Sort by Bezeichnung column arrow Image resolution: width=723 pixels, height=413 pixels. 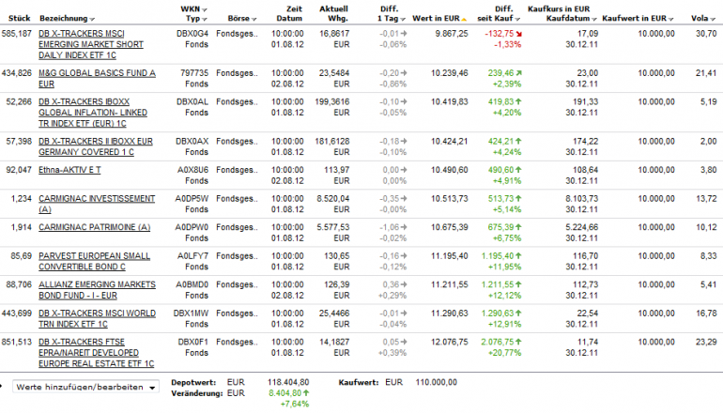[x=92, y=19]
